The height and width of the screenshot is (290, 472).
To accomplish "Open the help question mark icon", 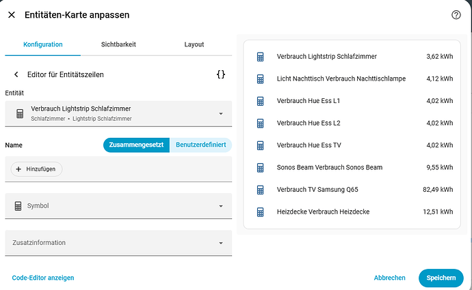I will point(456,14).
